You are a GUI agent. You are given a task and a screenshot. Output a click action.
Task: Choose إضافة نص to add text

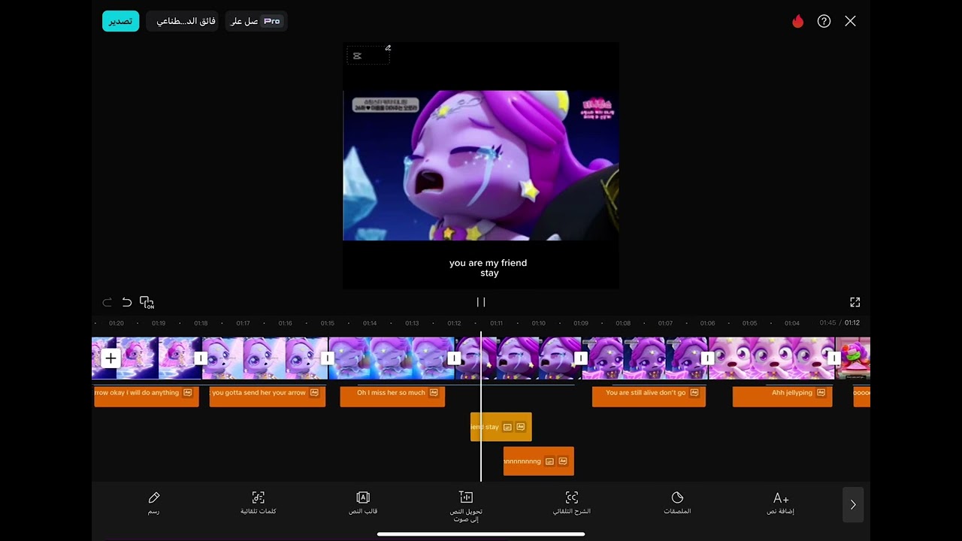point(781,503)
